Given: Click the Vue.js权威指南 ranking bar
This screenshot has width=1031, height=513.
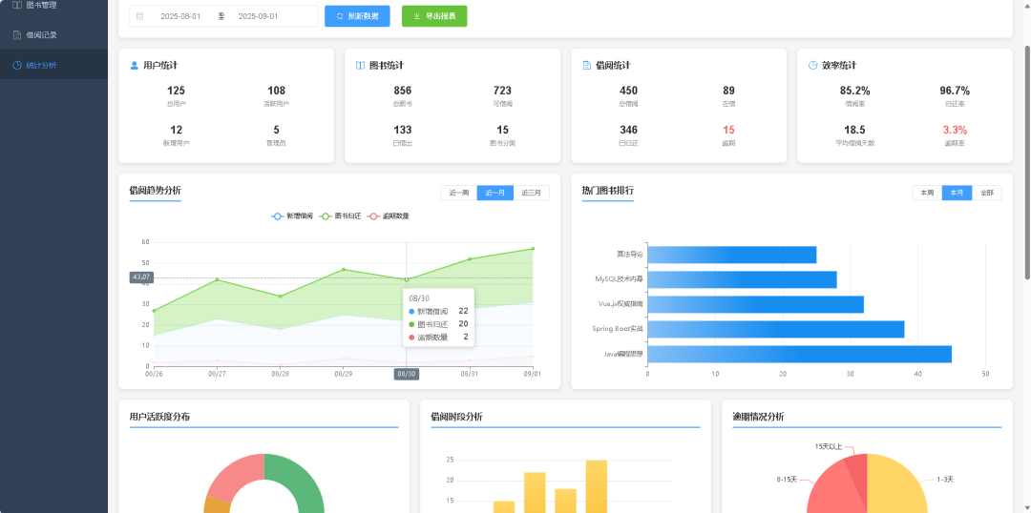Looking at the screenshot, I should [755, 305].
